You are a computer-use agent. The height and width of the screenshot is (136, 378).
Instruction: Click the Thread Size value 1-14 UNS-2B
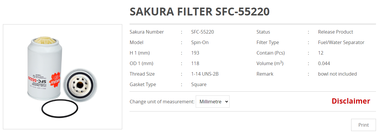205,74
